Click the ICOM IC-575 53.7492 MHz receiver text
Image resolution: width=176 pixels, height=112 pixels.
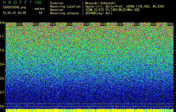[112, 10]
